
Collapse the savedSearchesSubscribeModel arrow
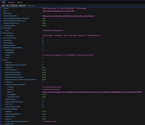4,84
